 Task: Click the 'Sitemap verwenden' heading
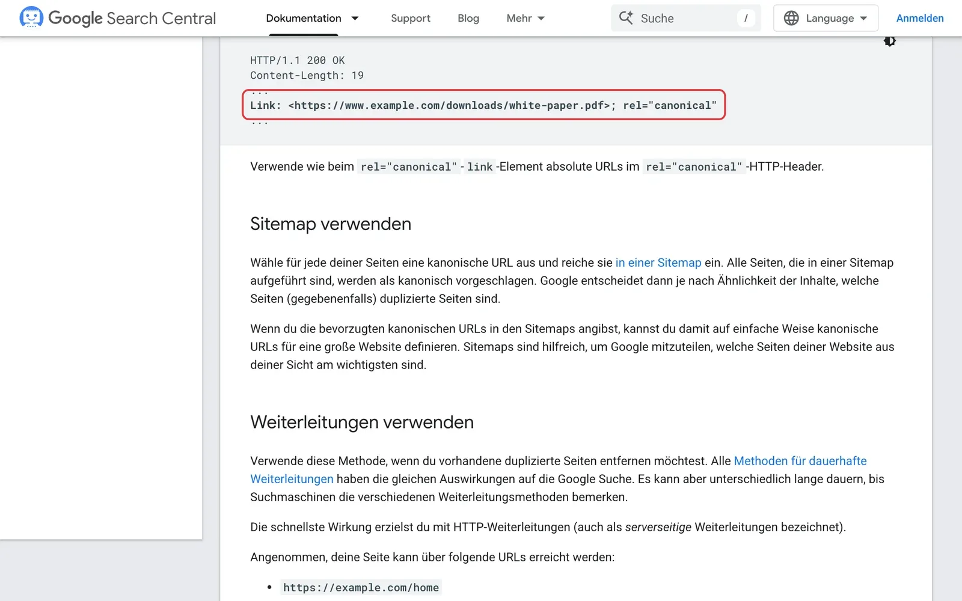[x=331, y=224]
